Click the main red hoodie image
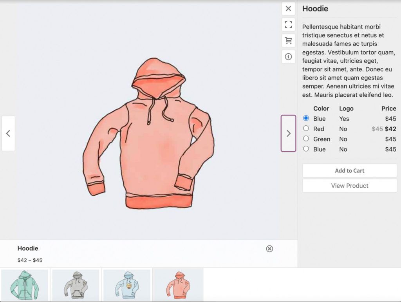401x302 pixels. pyautogui.click(x=148, y=133)
